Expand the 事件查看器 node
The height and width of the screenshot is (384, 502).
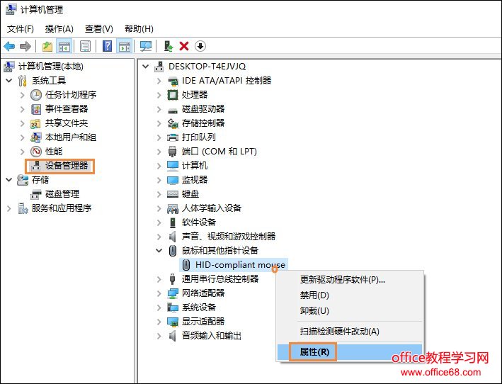click(x=22, y=109)
